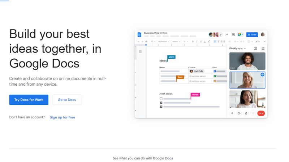Viewport: 289px width, 162px height.
Task: Open the three-dot more options in Meet controls
Action: pos(253,113)
